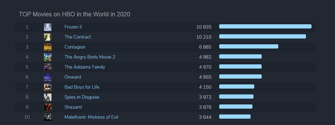The image size is (335, 125).
Task: Click The Angry Birds Movie 2 poster
Action: (x=47, y=57)
